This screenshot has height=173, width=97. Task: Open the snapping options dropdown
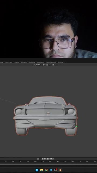point(50,65)
